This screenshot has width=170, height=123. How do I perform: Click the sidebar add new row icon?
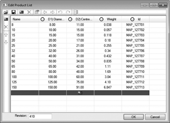(x=6, y=19)
